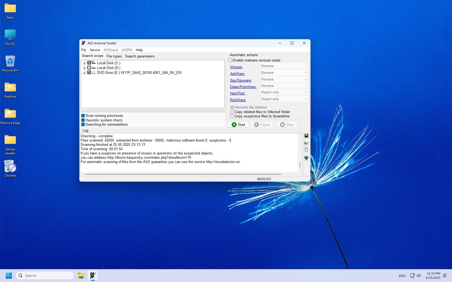Click the blank page icon beside the log
Viewport: 452px width, 282px height.
point(306,150)
